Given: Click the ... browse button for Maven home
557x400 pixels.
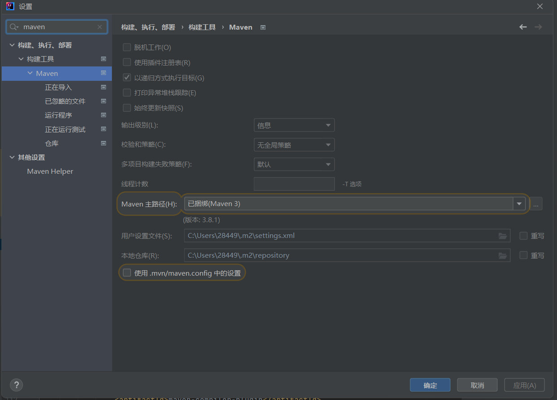Looking at the screenshot, I should (536, 204).
